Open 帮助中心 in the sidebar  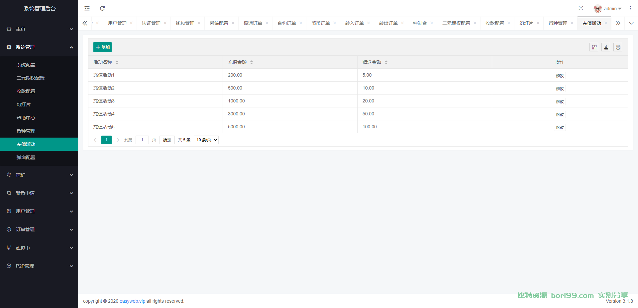pyautogui.click(x=39, y=118)
